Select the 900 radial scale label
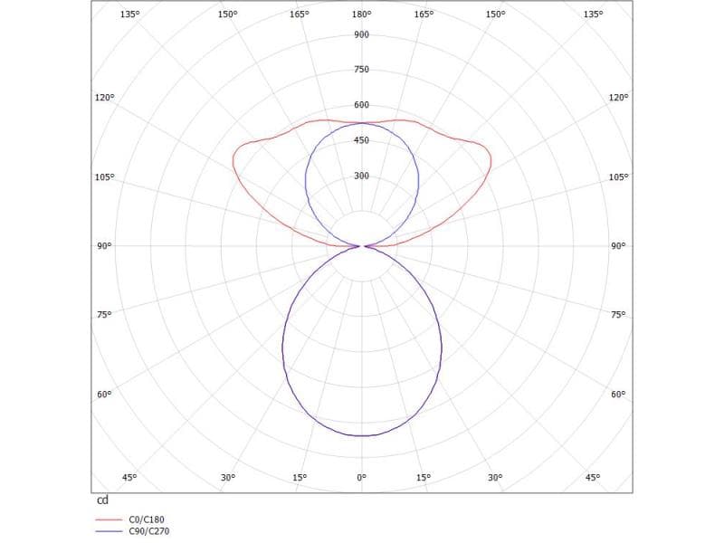Viewport: 724px width, 543px height. point(362,34)
